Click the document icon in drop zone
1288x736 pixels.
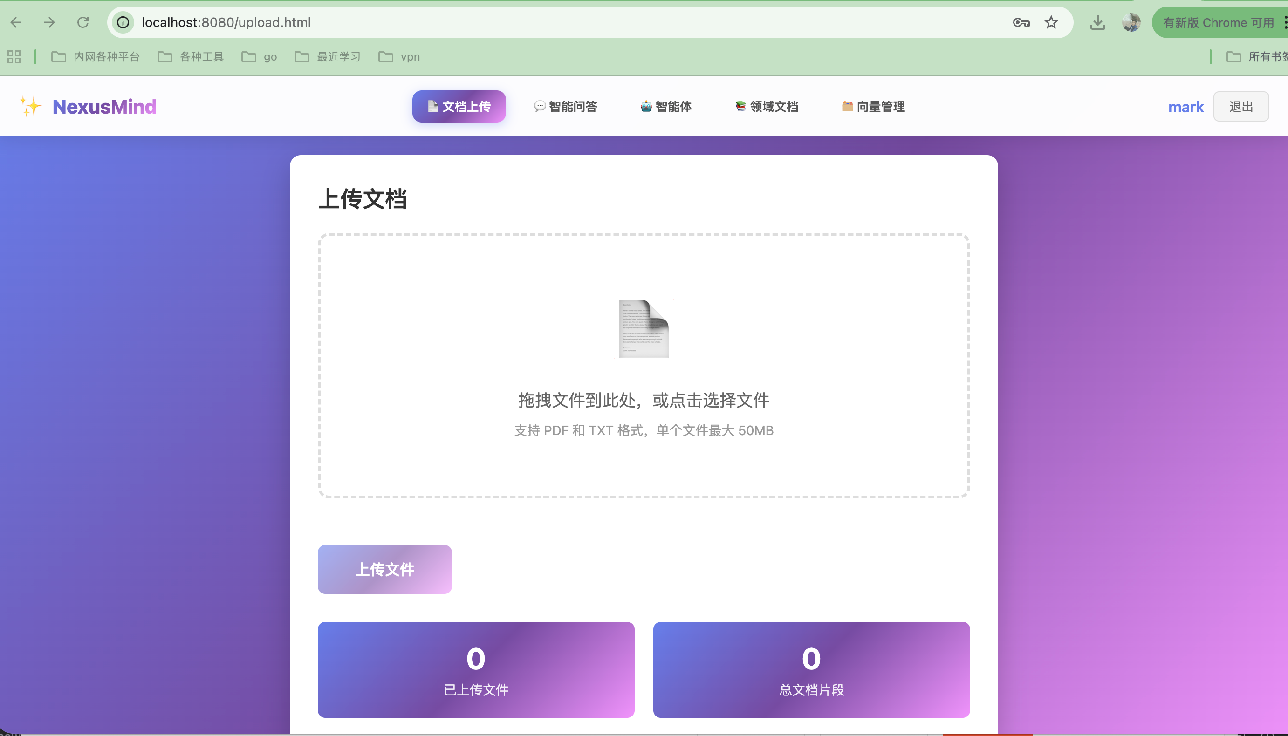[x=643, y=328]
